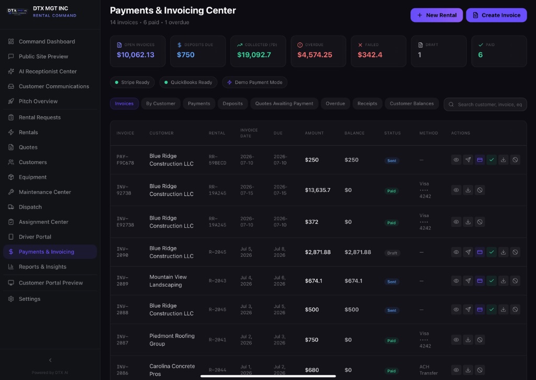Open Customer Balances tab
This screenshot has width=536, height=380.
pos(411,104)
